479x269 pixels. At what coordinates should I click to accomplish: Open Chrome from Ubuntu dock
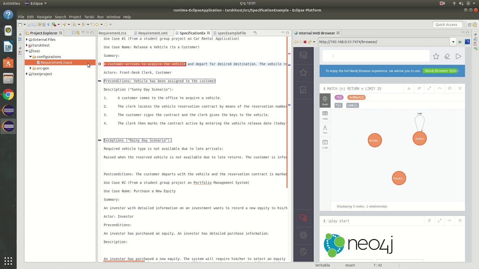tap(8, 95)
